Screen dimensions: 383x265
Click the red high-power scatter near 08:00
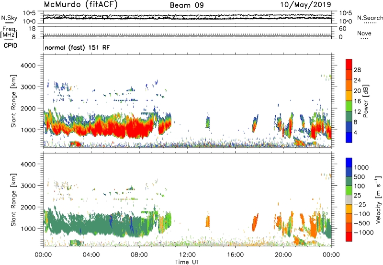click(137, 128)
